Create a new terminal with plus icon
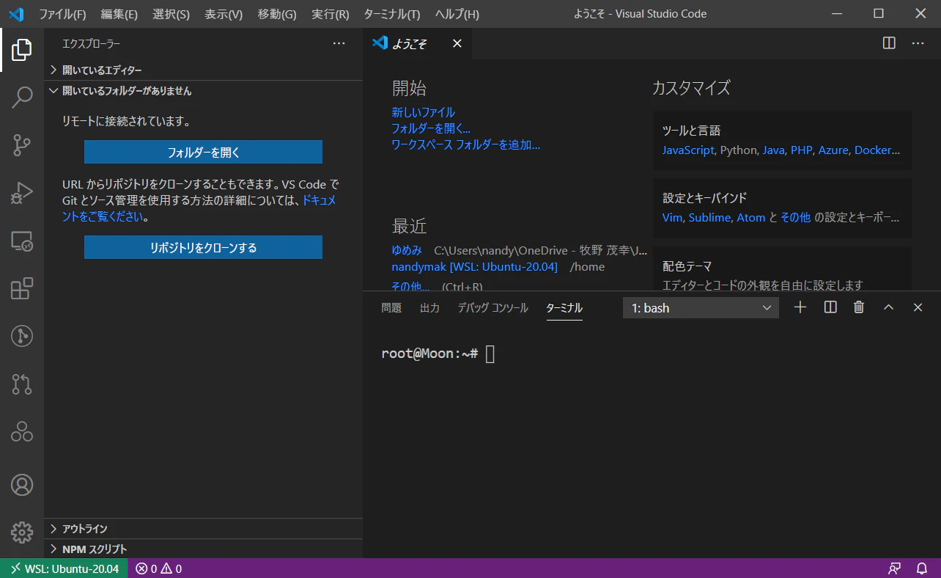Image resolution: width=941 pixels, height=578 pixels. [800, 307]
